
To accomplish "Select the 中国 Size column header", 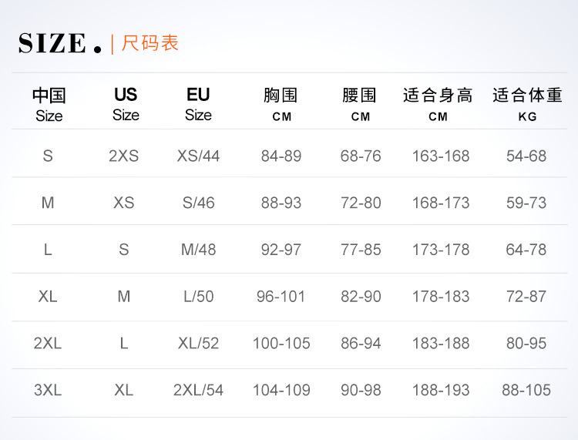I will pos(49,105).
